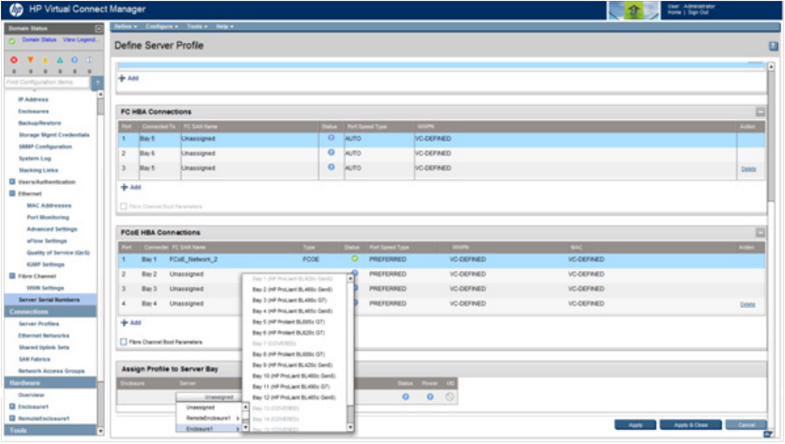
Task: Open the View Legend link
Action: point(80,39)
